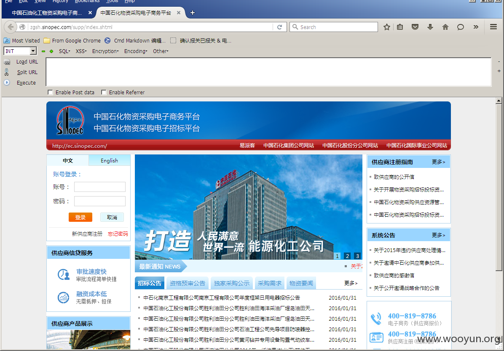Expand 更多 in 供应商注册指南 panel
Screen dimensions: 504x351
pyautogui.click(x=438, y=162)
